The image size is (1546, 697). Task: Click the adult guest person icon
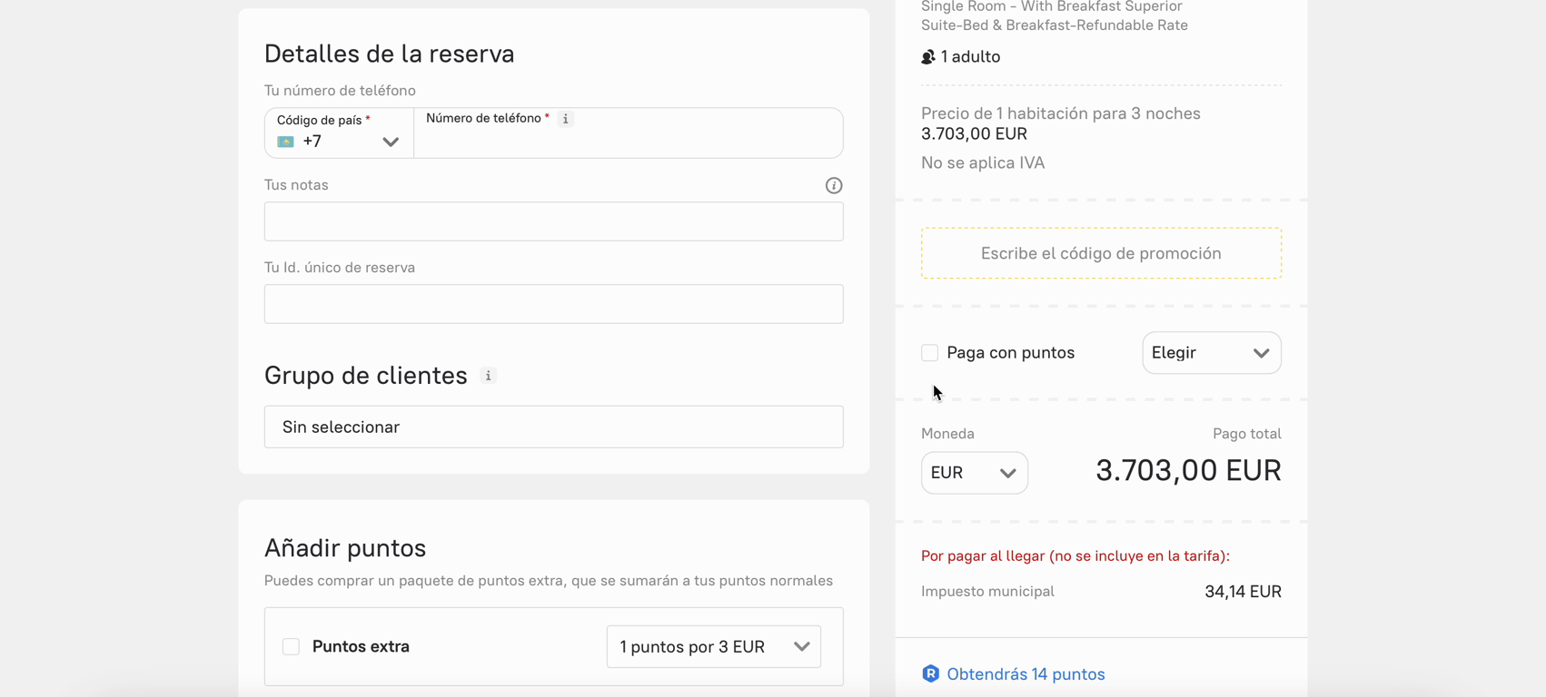click(927, 57)
